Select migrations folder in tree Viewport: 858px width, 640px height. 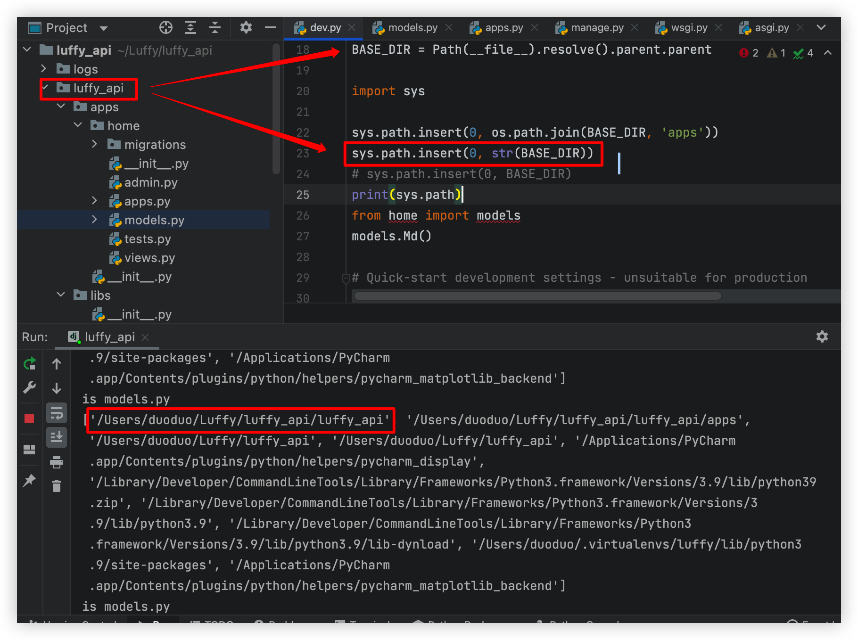click(147, 145)
